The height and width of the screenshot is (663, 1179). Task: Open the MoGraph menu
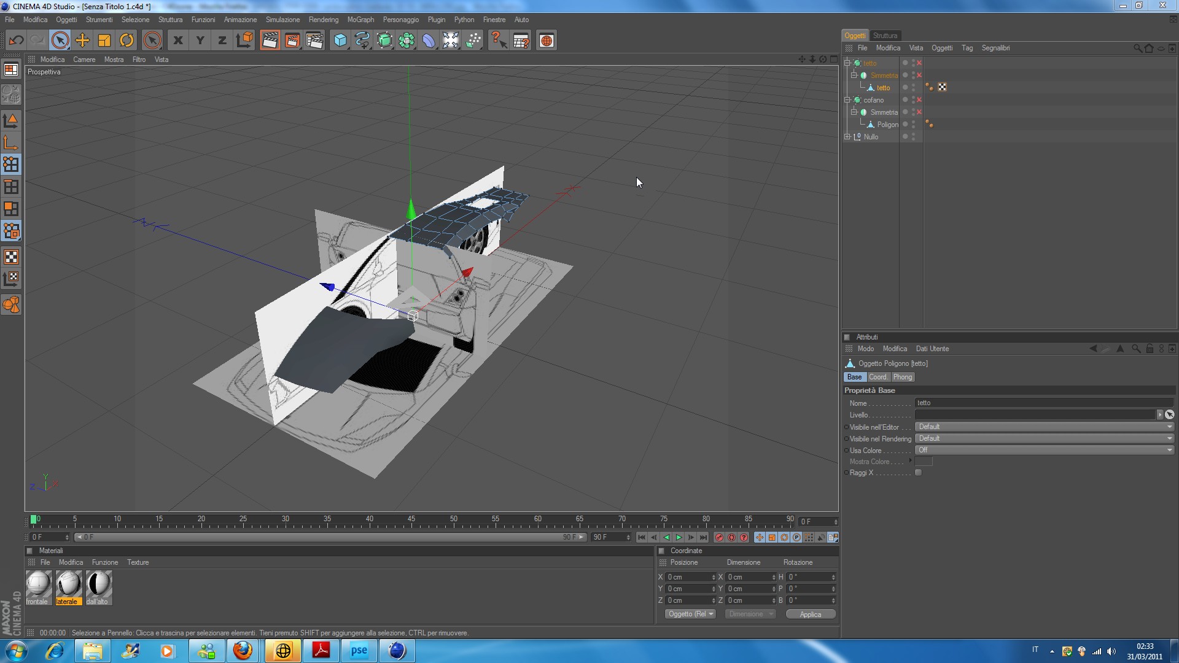point(360,20)
